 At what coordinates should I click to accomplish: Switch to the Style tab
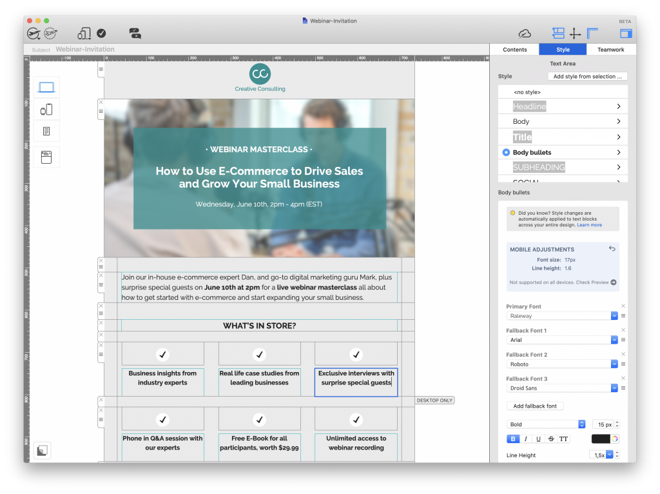click(563, 49)
